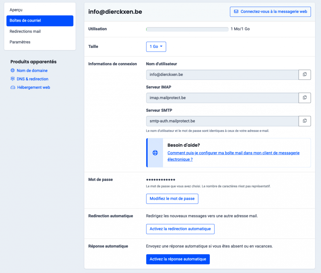The width and height of the screenshot is (321, 273).
Task: Copy the IMAP server address
Action: coord(304,98)
